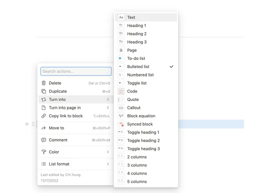Image resolution: width=280 pixels, height=193 pixels.
Task: Click the Block equation TeX icon
Action: 121,116
